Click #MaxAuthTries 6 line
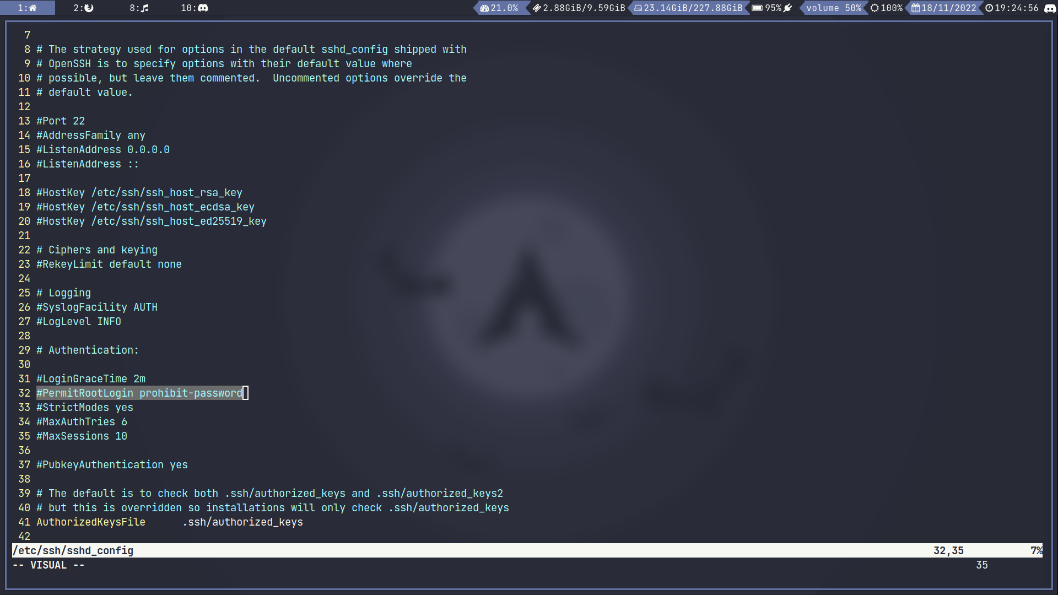The image size is (1058, 595). coord(82,421)
